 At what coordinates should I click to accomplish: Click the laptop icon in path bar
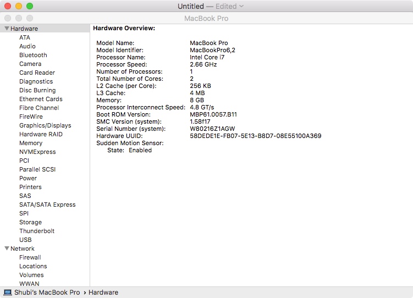(8, 293)
